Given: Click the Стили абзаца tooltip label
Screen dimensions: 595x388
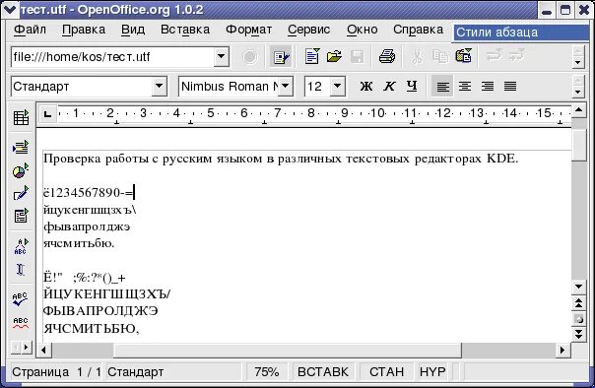Looking at the screenshot, I should point(520,32).
